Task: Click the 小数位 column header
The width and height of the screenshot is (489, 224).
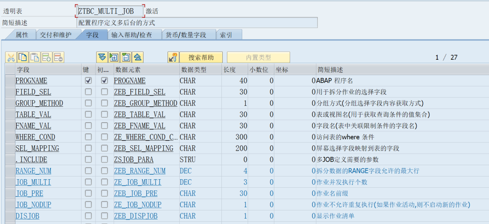Action: click(261, 70)
